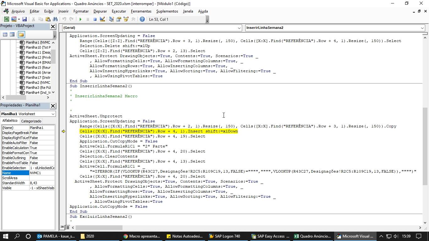Open the 2020 folder taskbar item
The width and height of the screenshot is (429, 241).
point(99,236)
